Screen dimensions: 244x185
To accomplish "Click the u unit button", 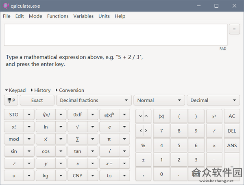I will coord(14,176).
